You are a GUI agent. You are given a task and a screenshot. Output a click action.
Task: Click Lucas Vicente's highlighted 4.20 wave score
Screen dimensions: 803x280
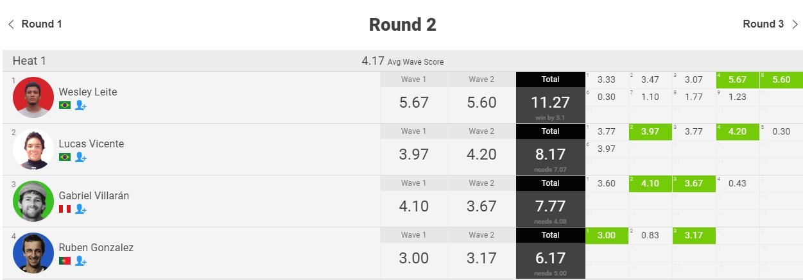(x=738, y=131)
